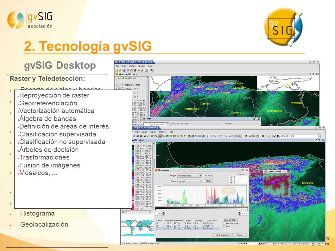335x251 pixels.
Task: Click the orange icon in the Cursor Zoom title bar
Action: [266, 172]
